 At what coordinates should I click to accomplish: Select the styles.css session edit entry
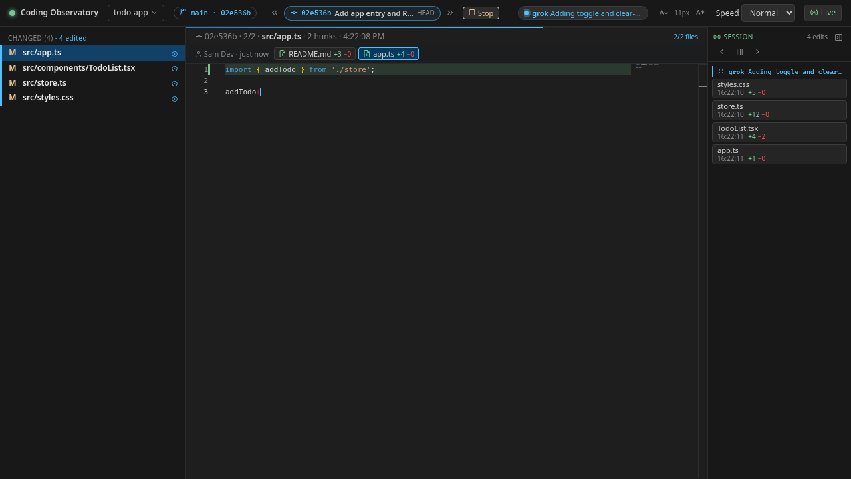click(779, 88)
